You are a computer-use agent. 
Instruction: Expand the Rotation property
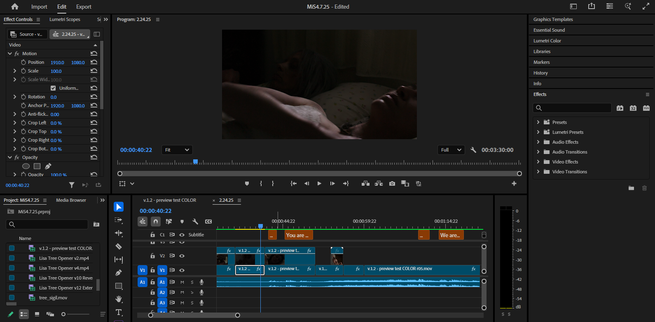tap(15, 97)
